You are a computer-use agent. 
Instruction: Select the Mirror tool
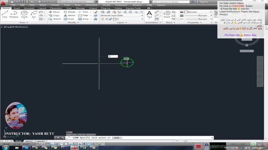[70, 15]
